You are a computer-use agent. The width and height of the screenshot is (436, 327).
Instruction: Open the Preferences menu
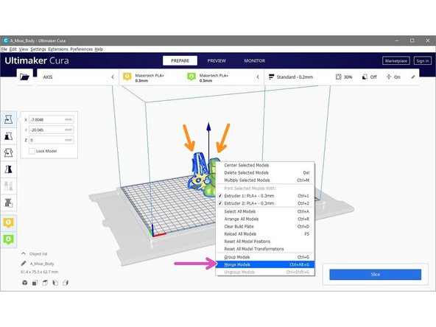(82, 49)
